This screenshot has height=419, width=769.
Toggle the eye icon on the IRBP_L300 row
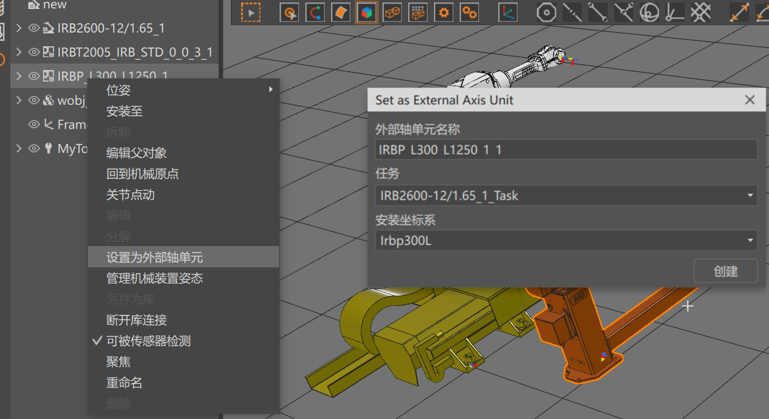(x=33, y=76)
